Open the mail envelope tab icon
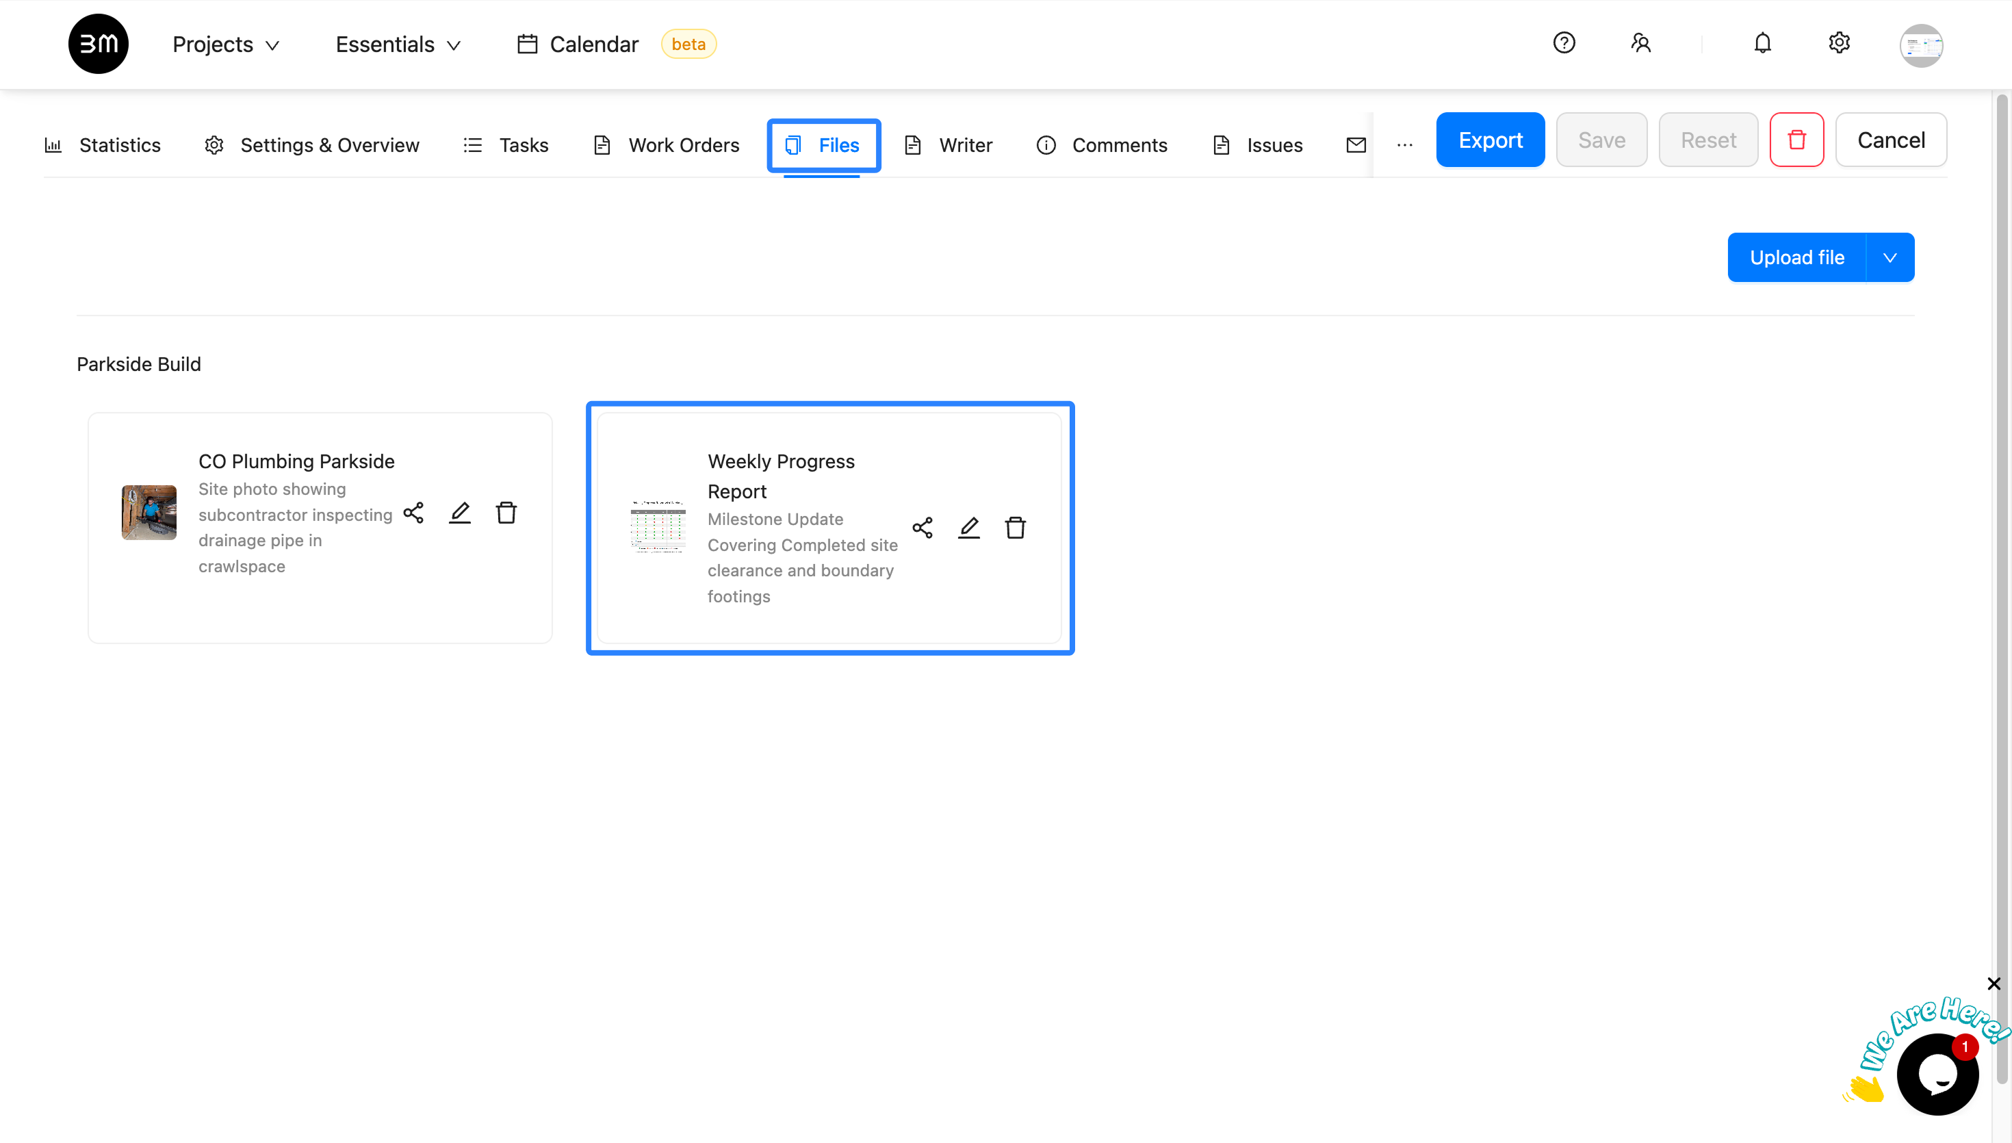The width and height of the screenshot is (2012, 1143). (x=1356, y=144)
